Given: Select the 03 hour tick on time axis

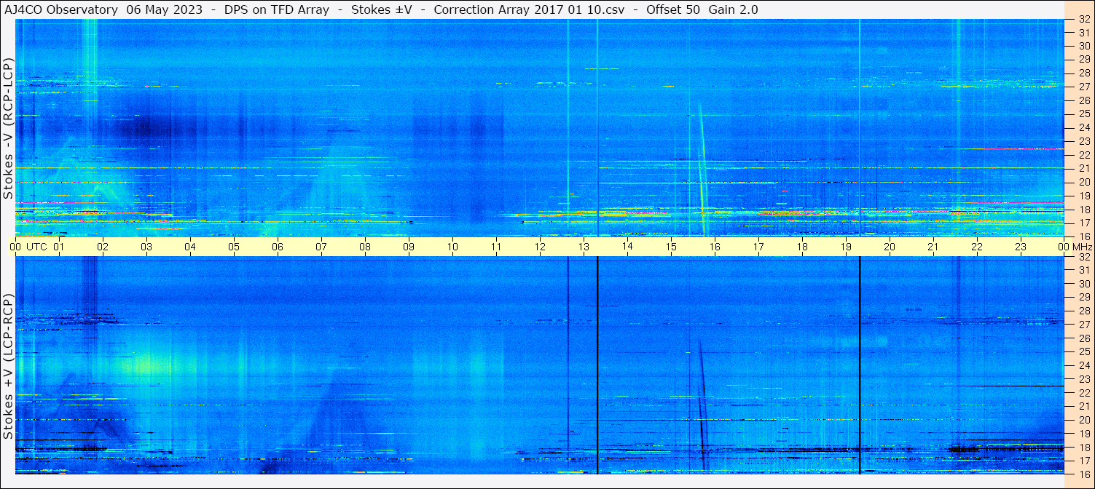Looking at the screenshot, I should [x=146, y=247].
